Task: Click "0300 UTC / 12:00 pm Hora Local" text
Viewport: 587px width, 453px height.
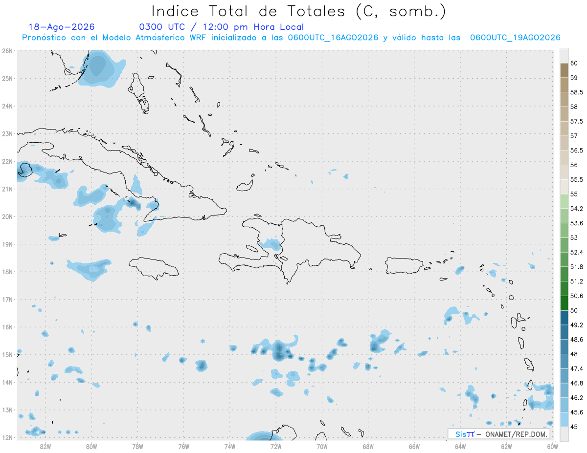Action: click(x=221, y=27)
